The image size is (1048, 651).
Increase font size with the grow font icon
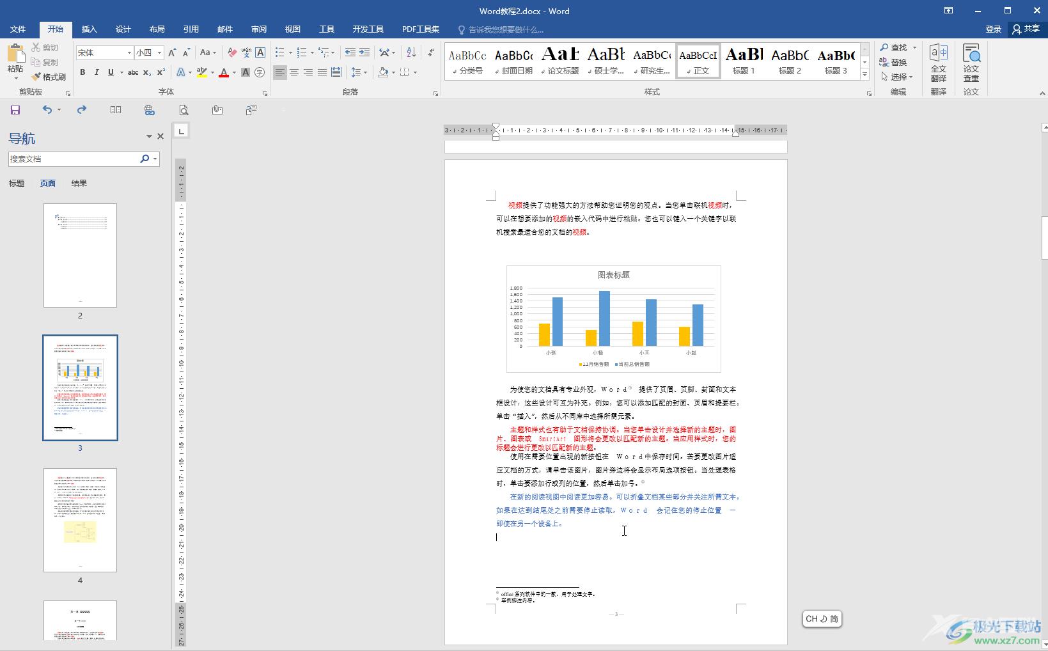point(172,52)
